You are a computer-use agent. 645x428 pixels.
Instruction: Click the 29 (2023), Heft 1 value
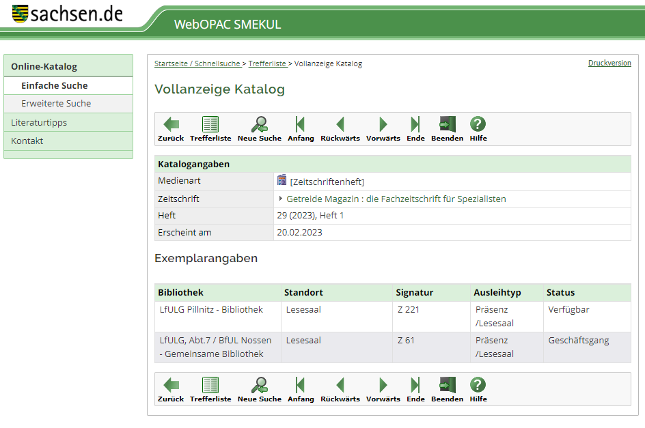310,216
